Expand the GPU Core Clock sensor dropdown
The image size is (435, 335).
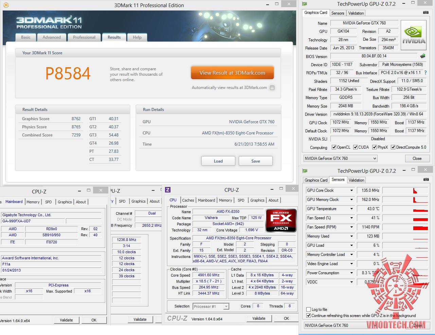click(351, 191)
